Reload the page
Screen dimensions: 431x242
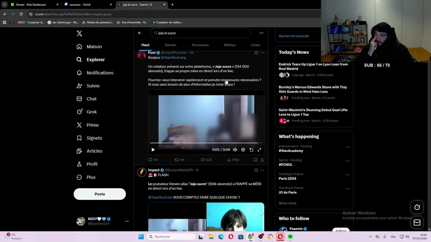(21, 14)
